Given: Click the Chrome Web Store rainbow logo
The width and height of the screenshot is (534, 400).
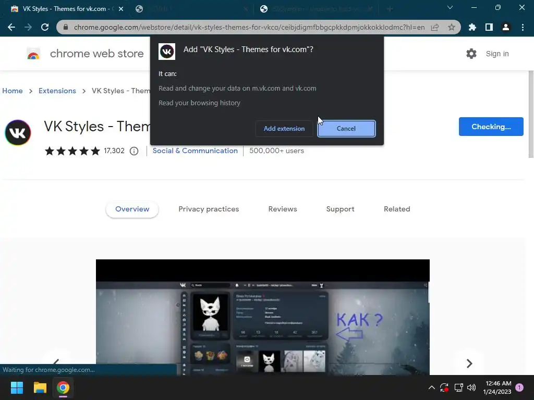Looking at the screenshot, I should coord(33,54).
